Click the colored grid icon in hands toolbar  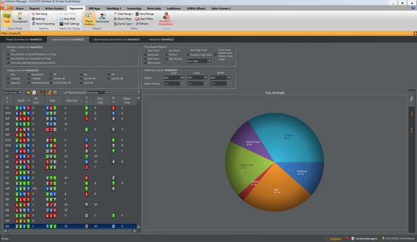(x=42, y=93)
